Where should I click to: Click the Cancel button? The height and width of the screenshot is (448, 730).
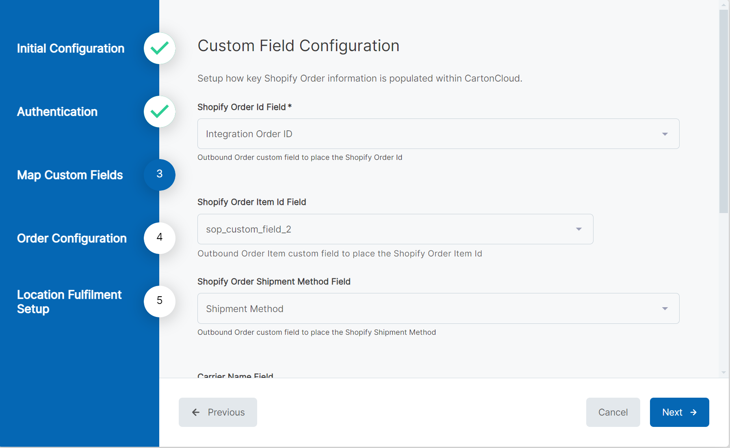[x=613, y=412]
